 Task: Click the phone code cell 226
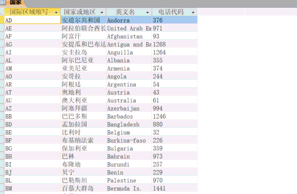click(175, 140)
